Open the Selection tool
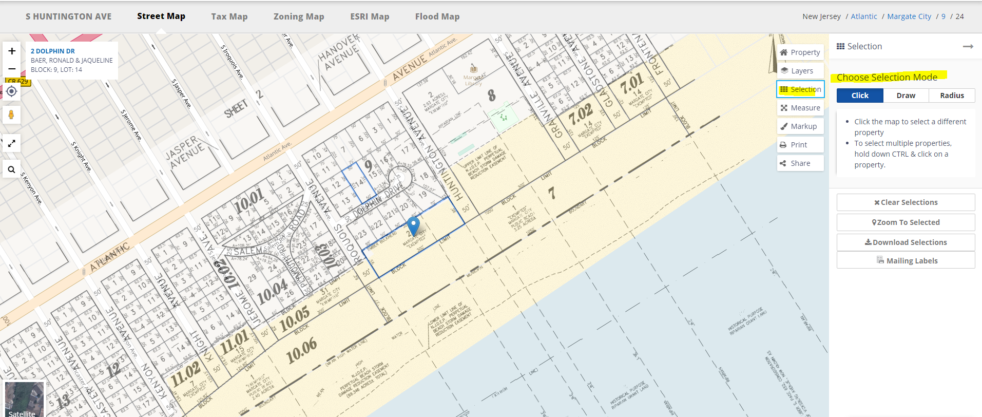The height and width of the screenshot is (417, 982). [x=800, y=89]
